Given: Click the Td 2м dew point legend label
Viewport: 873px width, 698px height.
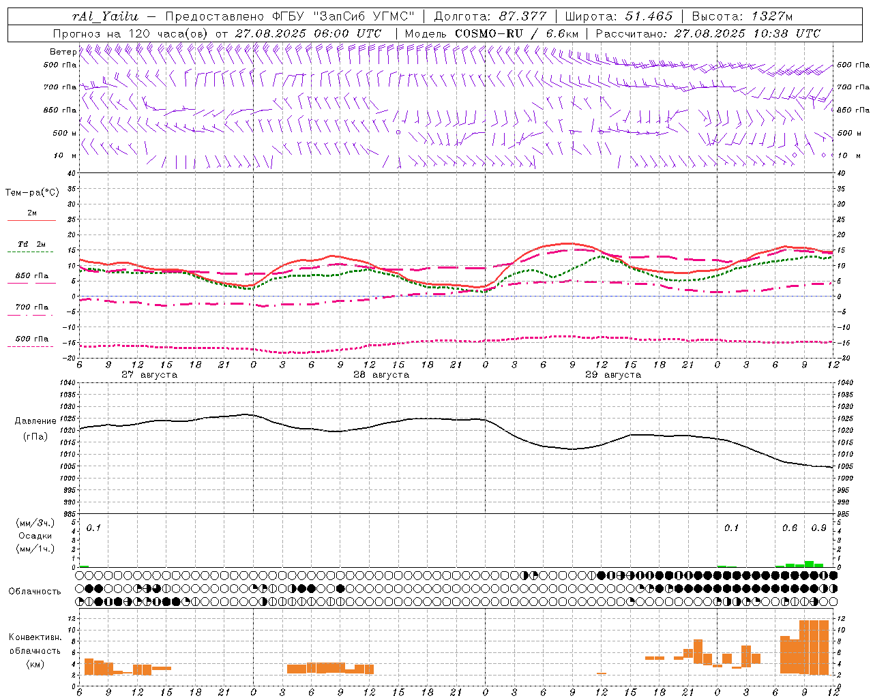Looking at the screenshot, I should click(31, 244).
